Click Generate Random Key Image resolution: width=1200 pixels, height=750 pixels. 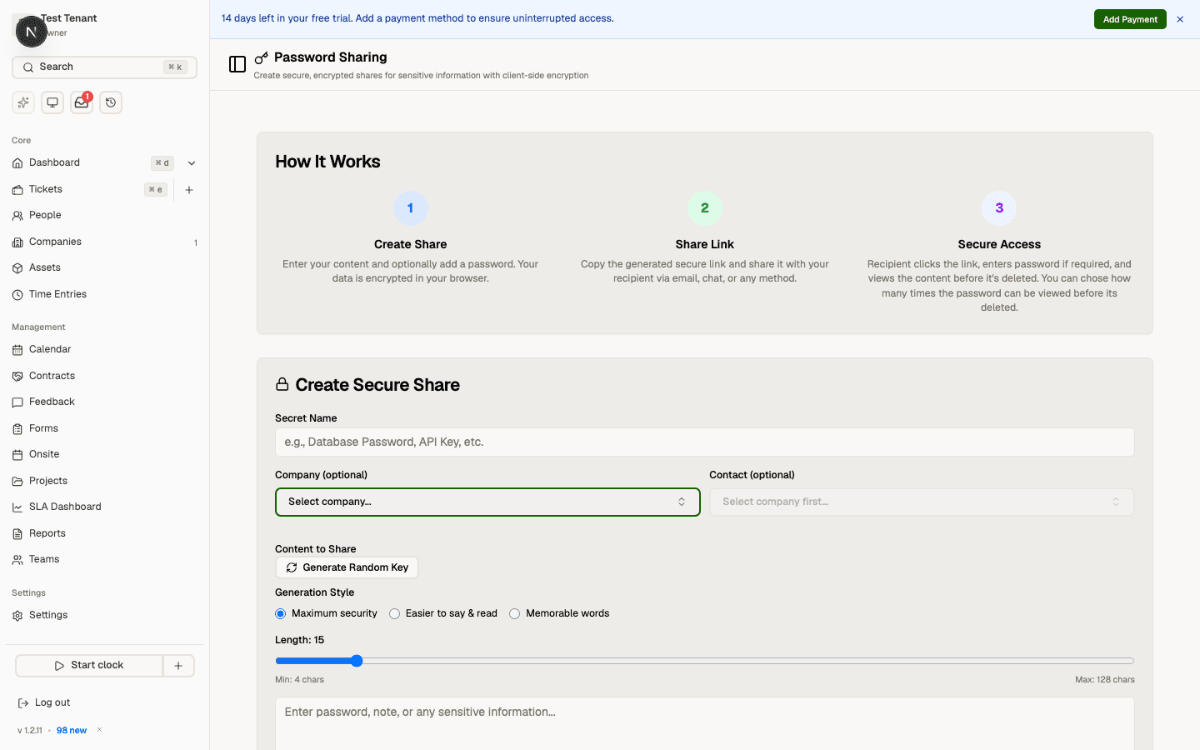pyautogui.click(x=347, y=567)
